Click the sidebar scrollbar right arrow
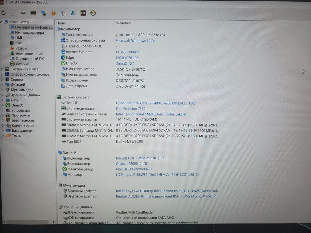 click(53, 222)
